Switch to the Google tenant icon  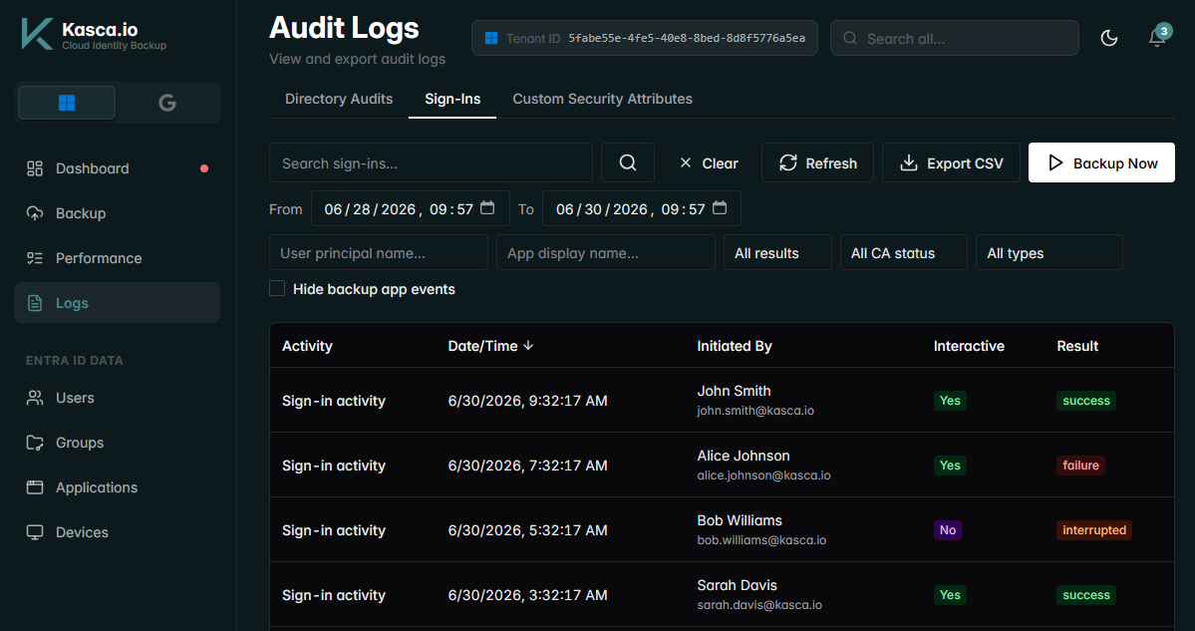(x=166, y=103)
